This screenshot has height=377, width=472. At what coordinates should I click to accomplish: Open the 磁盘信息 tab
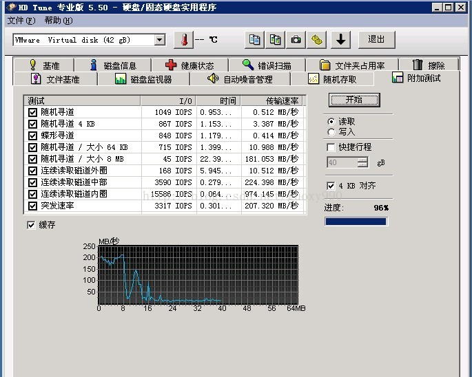click(x=113, y=65)
